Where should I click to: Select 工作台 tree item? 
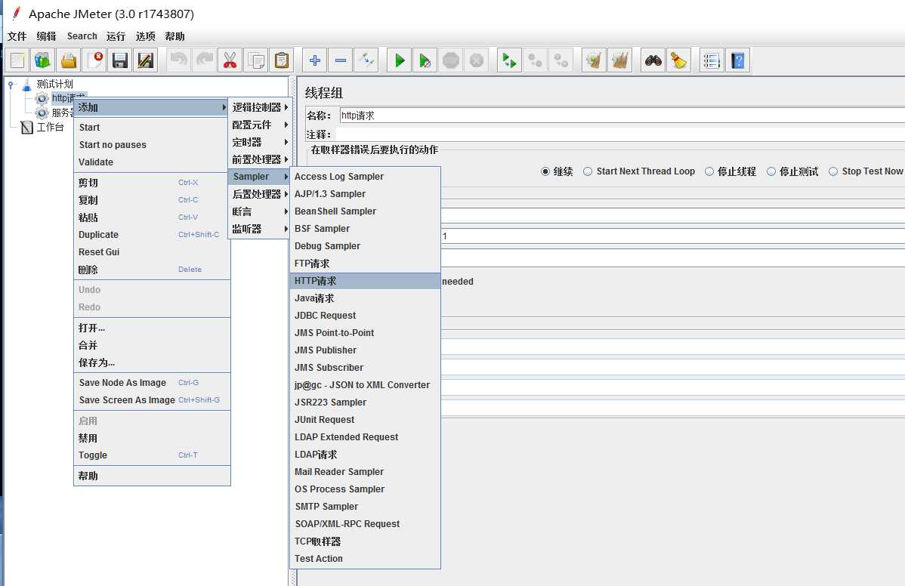(50, 127)
